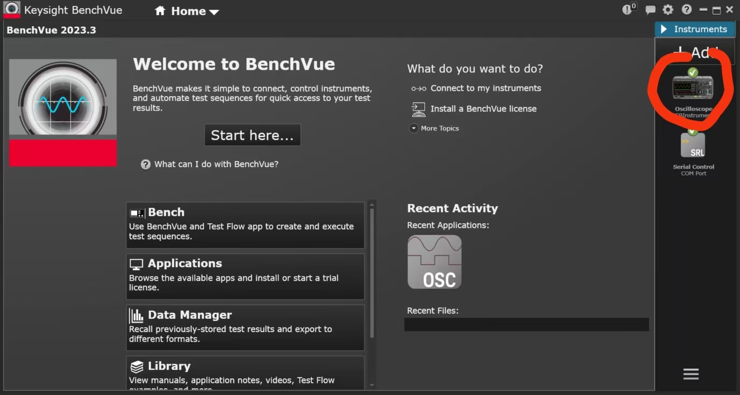Click the section list vertical scrollbar
This screenshot has width=740, height=395.
point(372,274)
